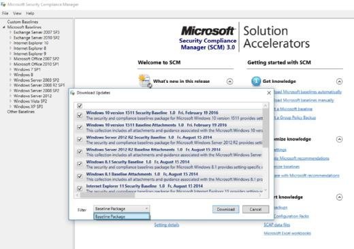This screenshot has height=249, width=354.
Task: Select Windows 8 in the tree
Action: pyautogui.click(x=23, y=75)
